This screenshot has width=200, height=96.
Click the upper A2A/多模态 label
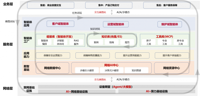123,12
